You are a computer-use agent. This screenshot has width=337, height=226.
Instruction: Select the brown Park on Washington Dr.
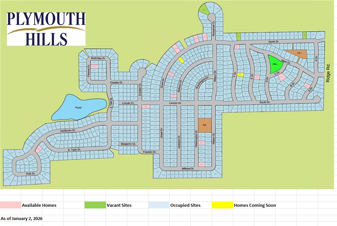point(204,125)
